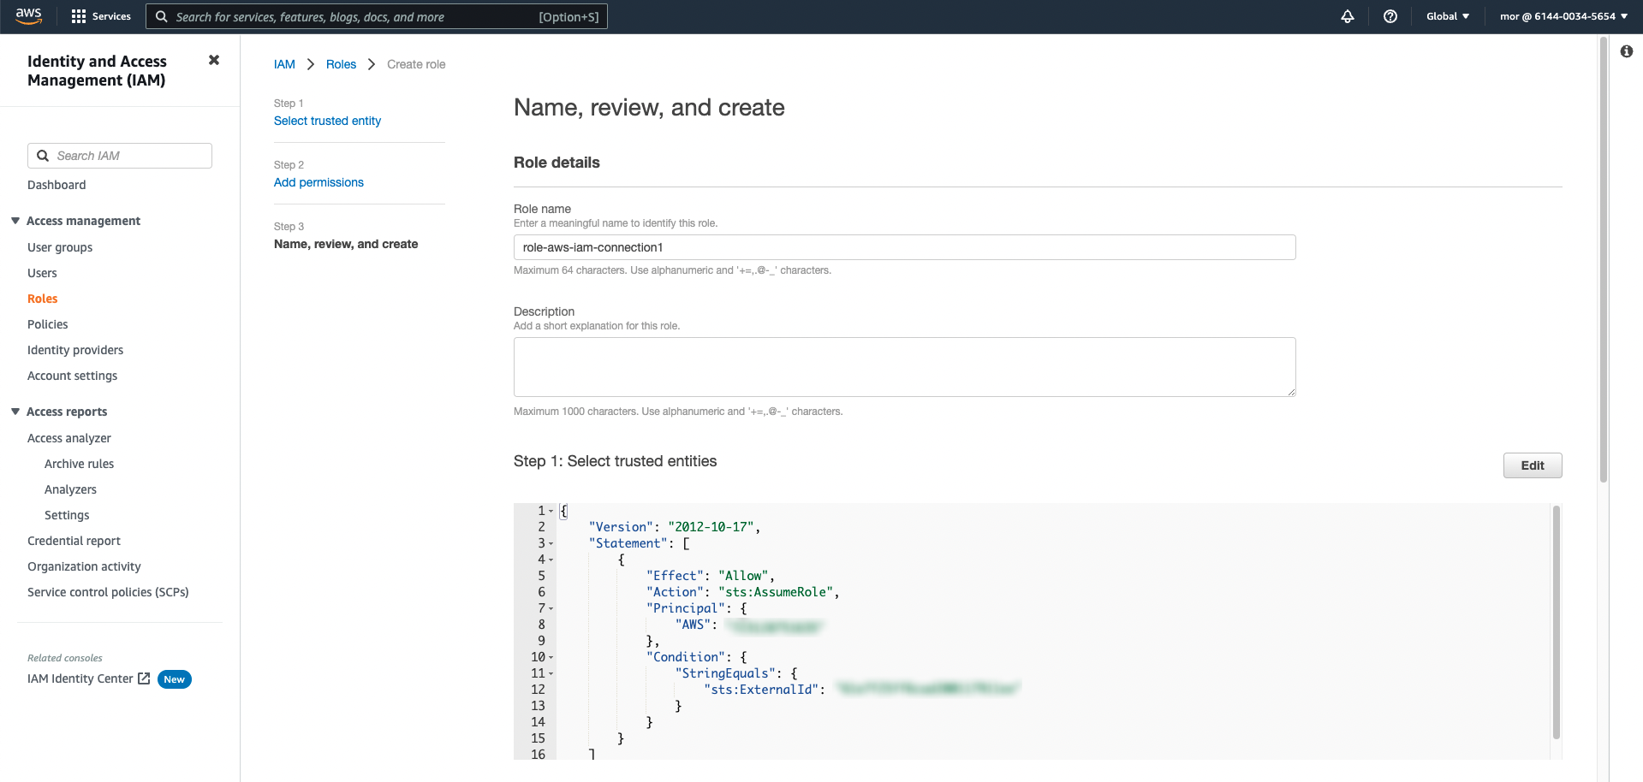Close the IAM side navigation panel

214,60
